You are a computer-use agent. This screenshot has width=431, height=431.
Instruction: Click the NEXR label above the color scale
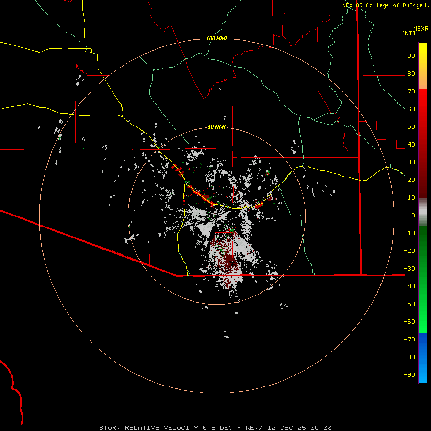pos(421,29)
